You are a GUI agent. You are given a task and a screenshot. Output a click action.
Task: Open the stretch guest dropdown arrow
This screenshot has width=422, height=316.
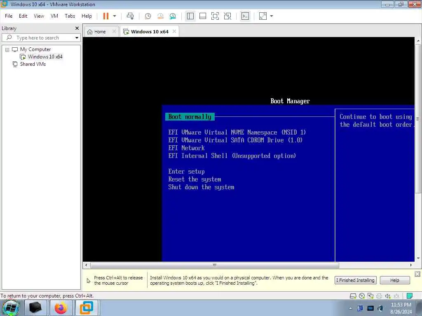point(272,16)
